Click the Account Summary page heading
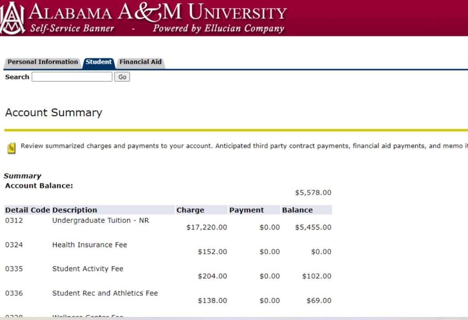Screen dimensions: 468x320 (53, 113)
